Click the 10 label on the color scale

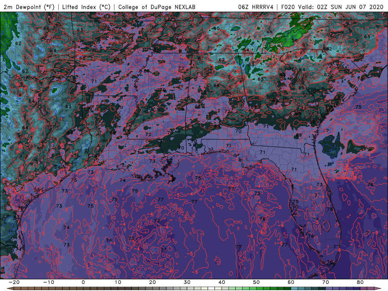click(x=118, y=282)
